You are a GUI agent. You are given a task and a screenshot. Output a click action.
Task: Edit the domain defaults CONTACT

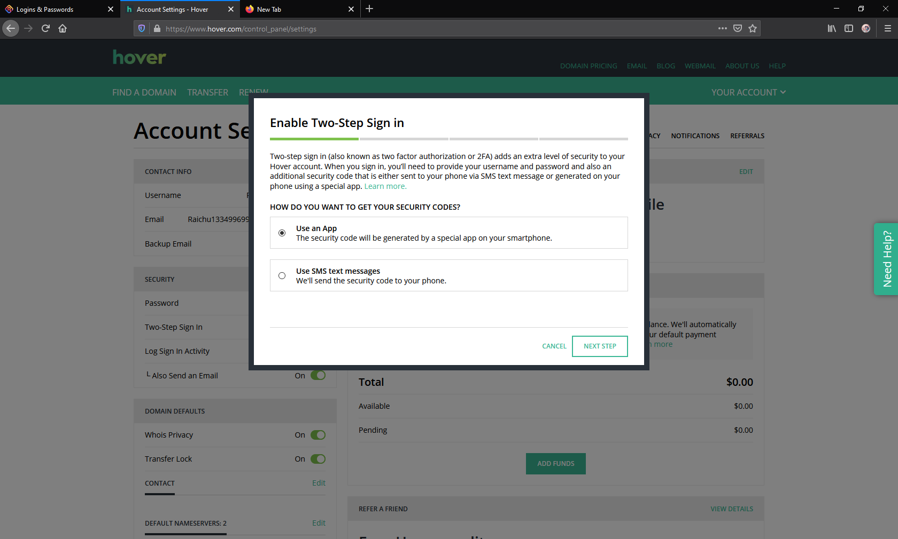319,483
